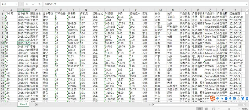Image resolution: width=249 pixels, height=110 pixels.
Task: Click the 100% zoom level
Action: click(245, 109)
